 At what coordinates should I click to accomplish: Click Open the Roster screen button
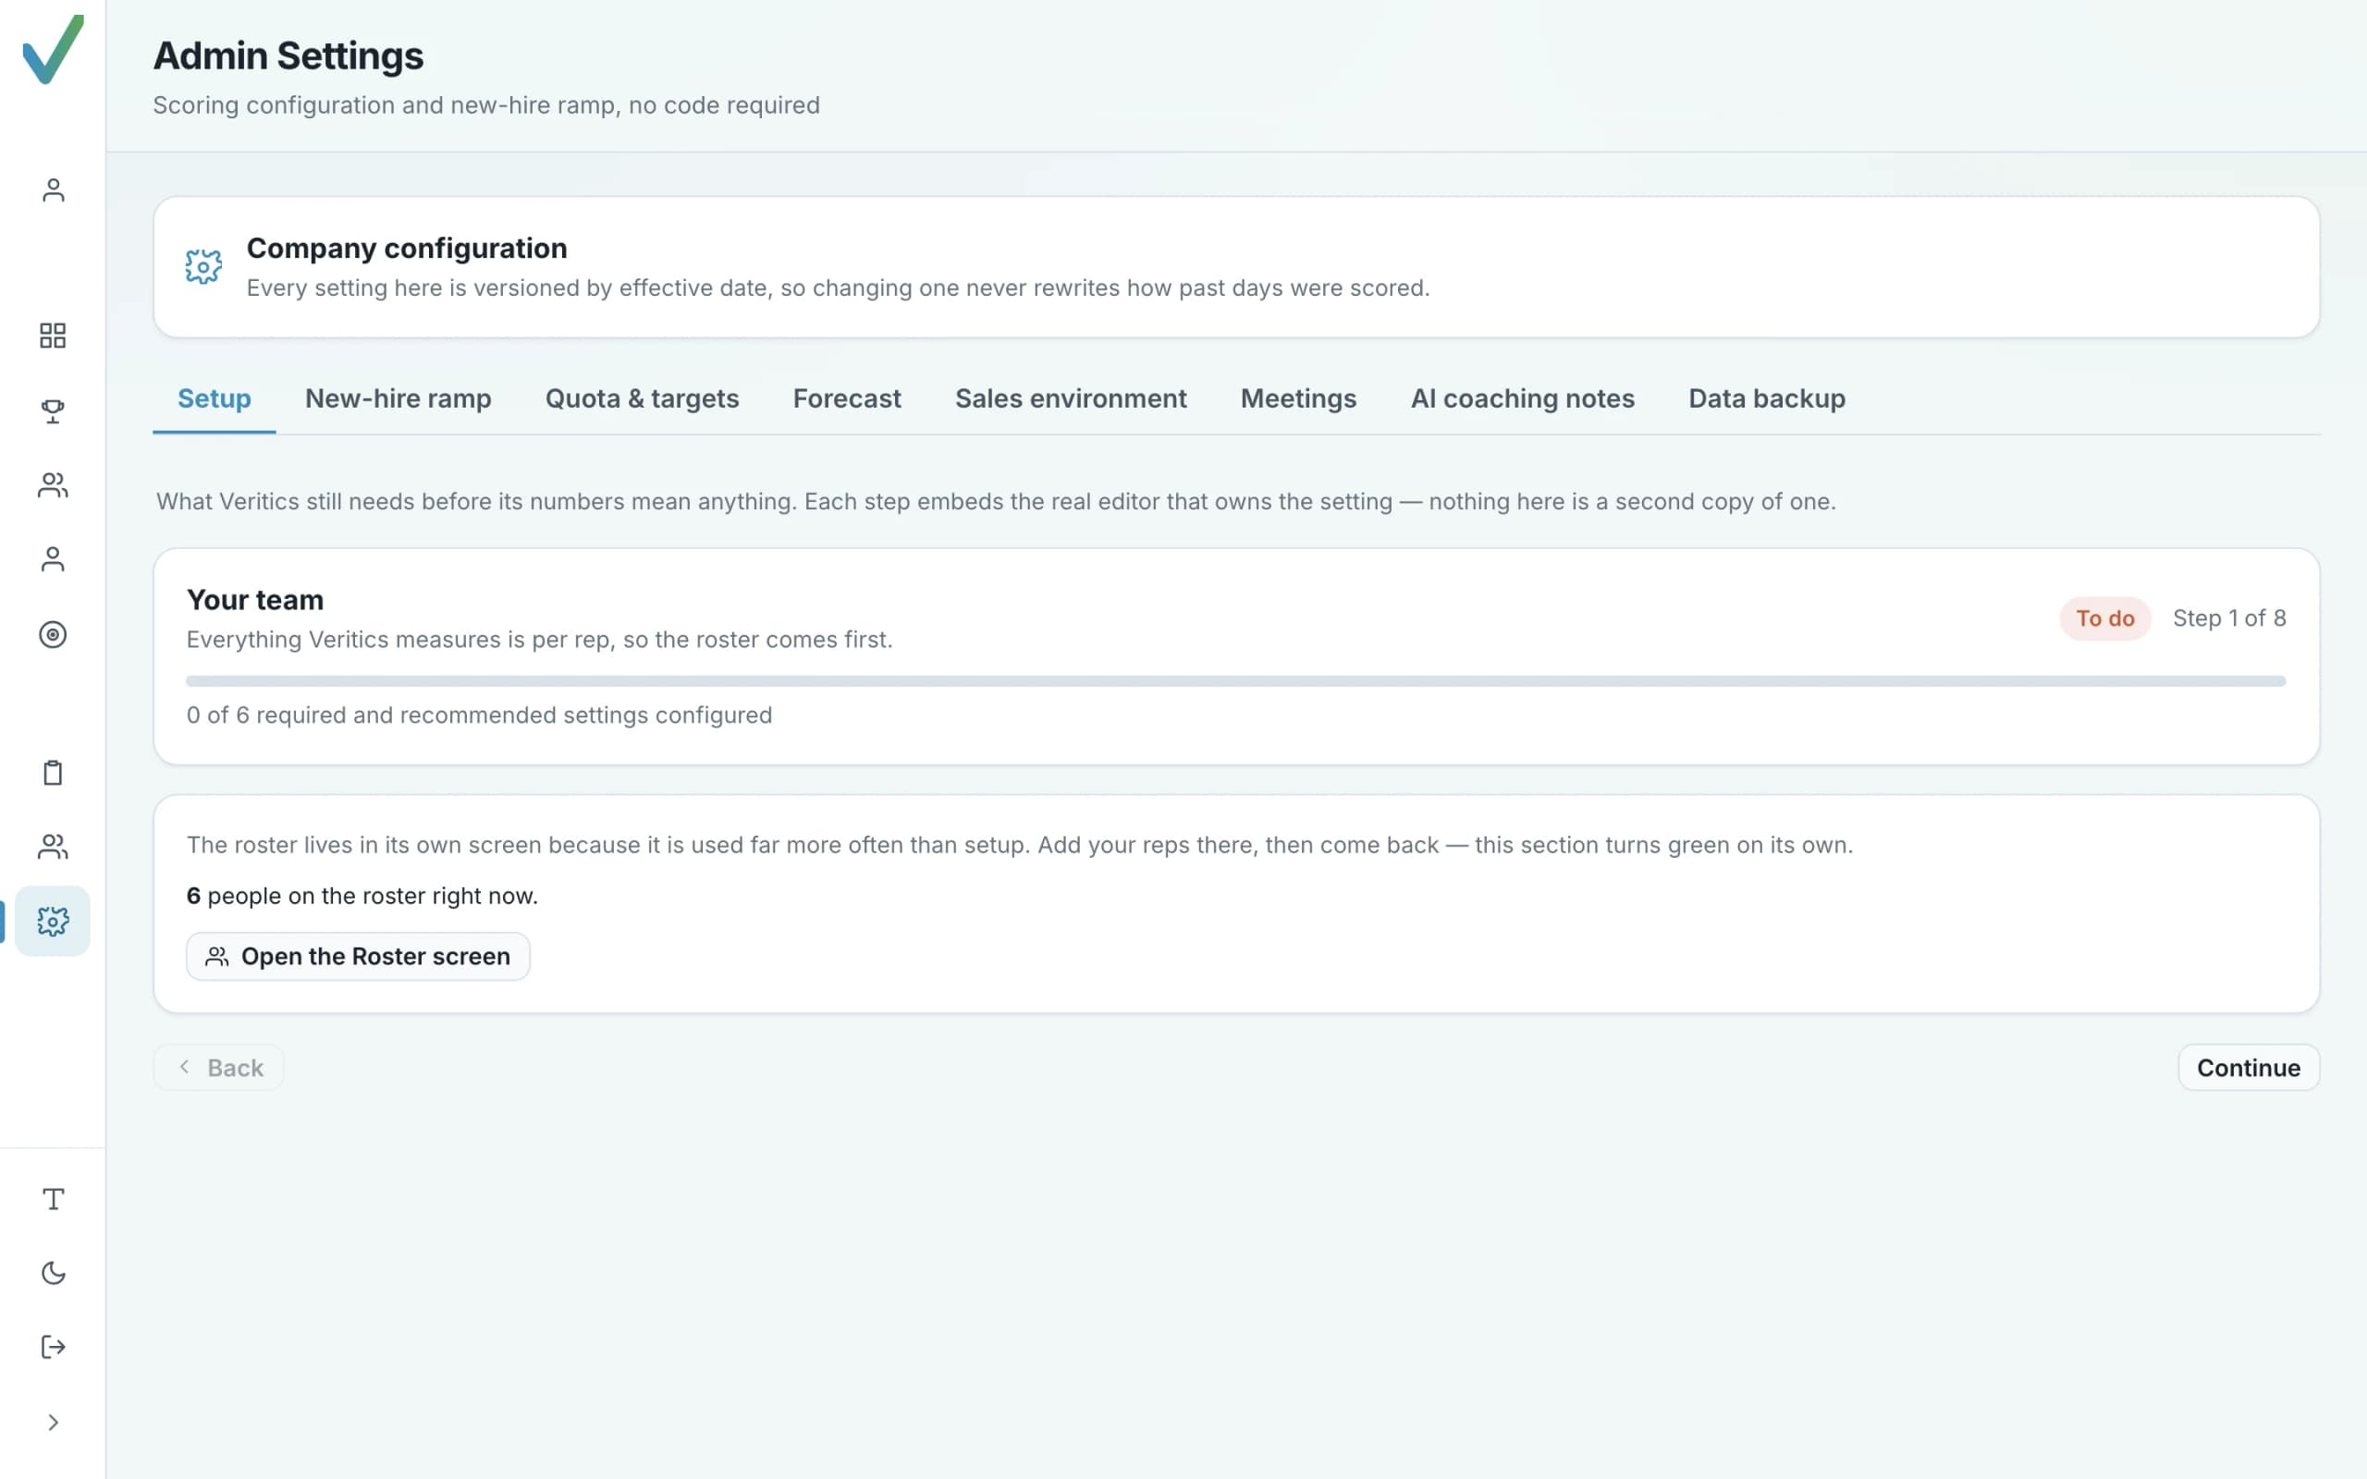(x=358, y=956)
